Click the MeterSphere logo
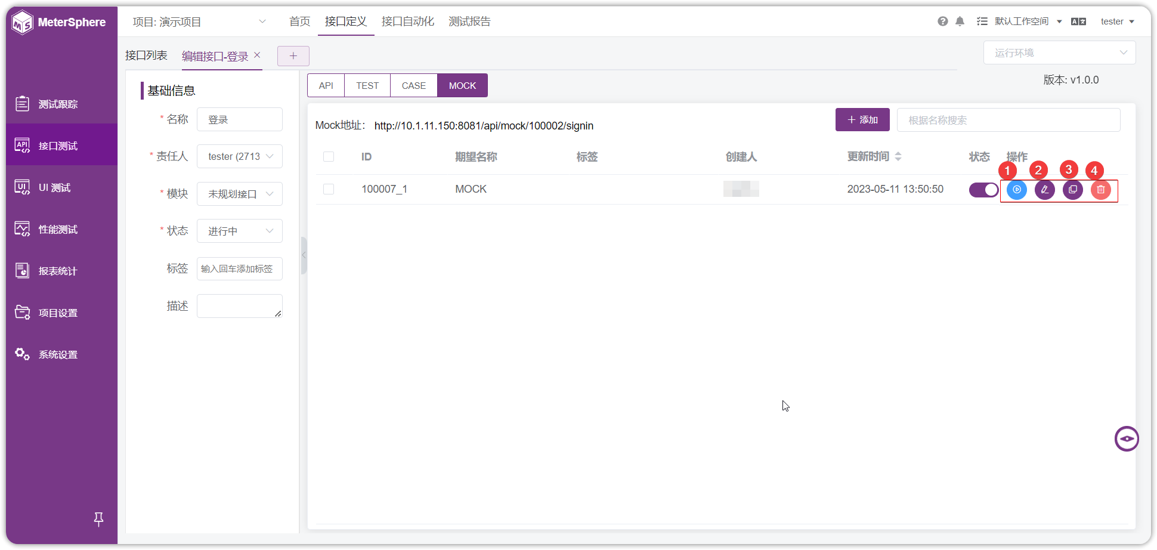This screenshot has height=550, width=1157. [59, 23]
